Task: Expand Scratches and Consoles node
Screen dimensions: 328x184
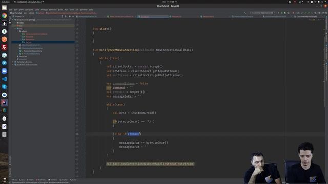Action: (13, 65)
